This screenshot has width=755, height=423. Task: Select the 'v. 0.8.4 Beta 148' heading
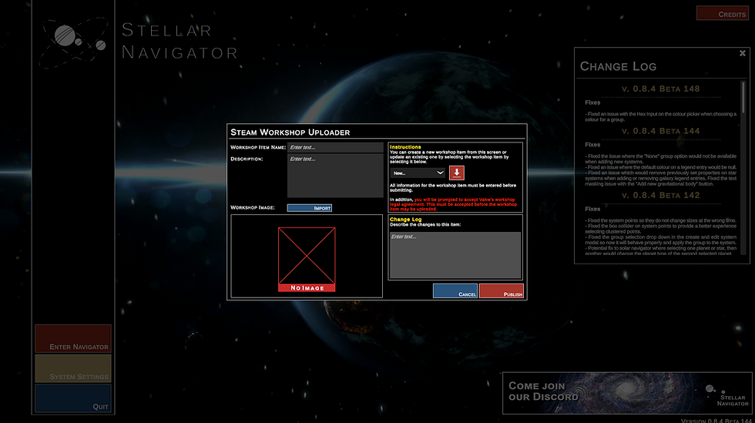click(x=661, y=89)
